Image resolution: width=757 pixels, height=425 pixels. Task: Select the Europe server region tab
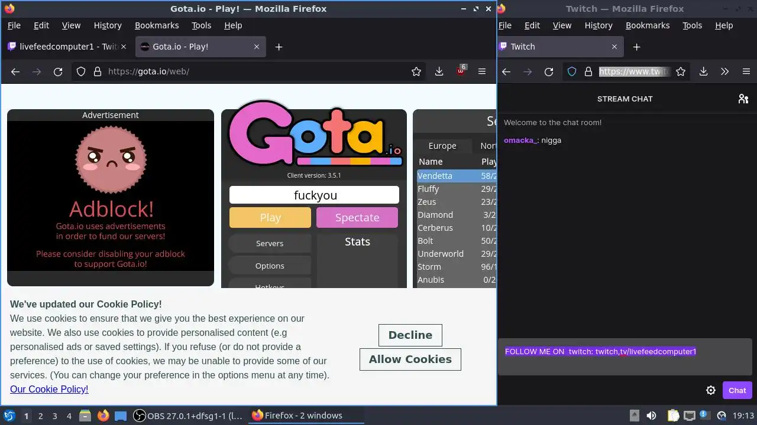[442, 146]
